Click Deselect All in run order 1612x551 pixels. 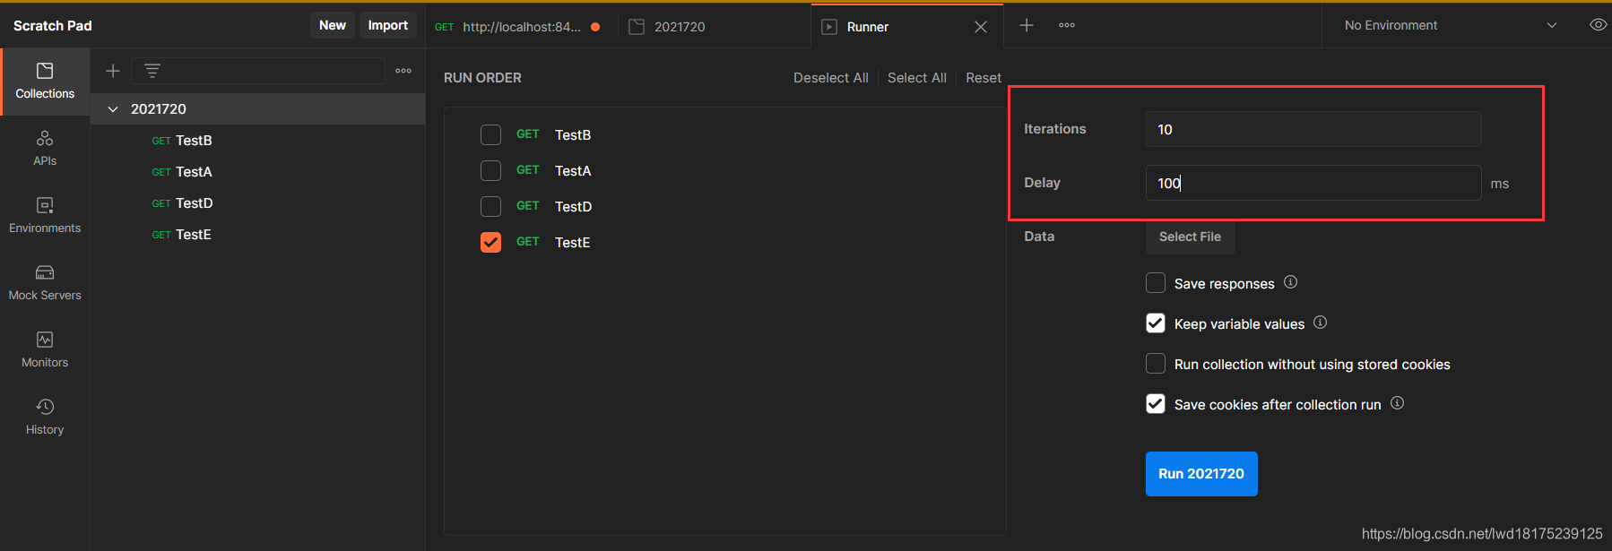pos(831,78)
